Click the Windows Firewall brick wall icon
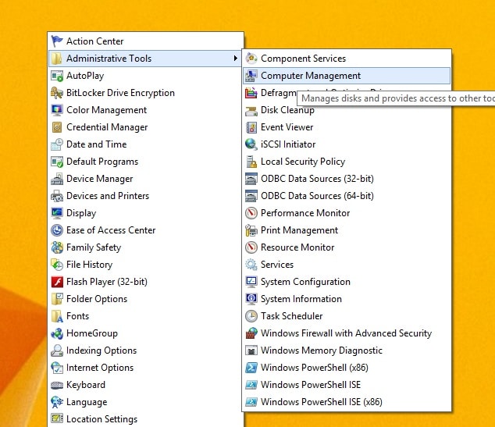Image resolution: width=495 pixels, height=427 pixels. (251, 333)
